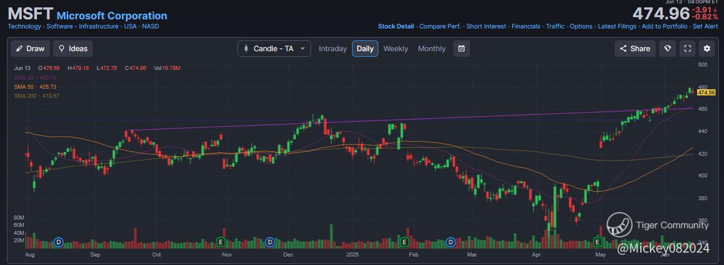Viewport: 724px width, 265px height.
Task: Click the Set Alert link
Action: 705,26
